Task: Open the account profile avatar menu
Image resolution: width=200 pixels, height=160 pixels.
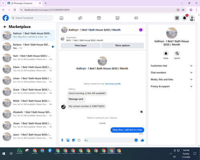Action: point(192,18)
